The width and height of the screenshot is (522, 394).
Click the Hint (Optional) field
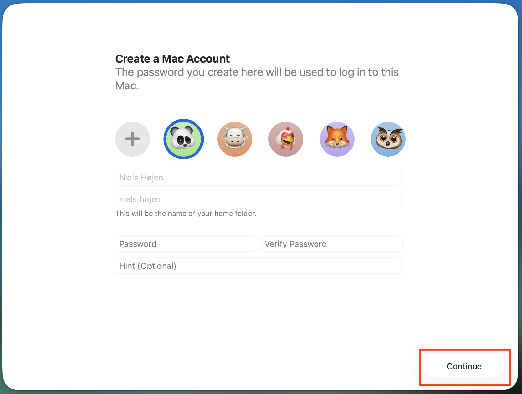pyautogui.click(x=258, y=266)
